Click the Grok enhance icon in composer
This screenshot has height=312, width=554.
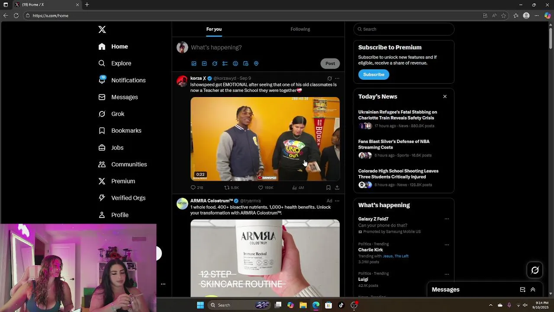tap(215, 64)
